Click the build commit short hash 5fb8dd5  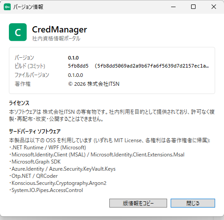coord(78,66)
